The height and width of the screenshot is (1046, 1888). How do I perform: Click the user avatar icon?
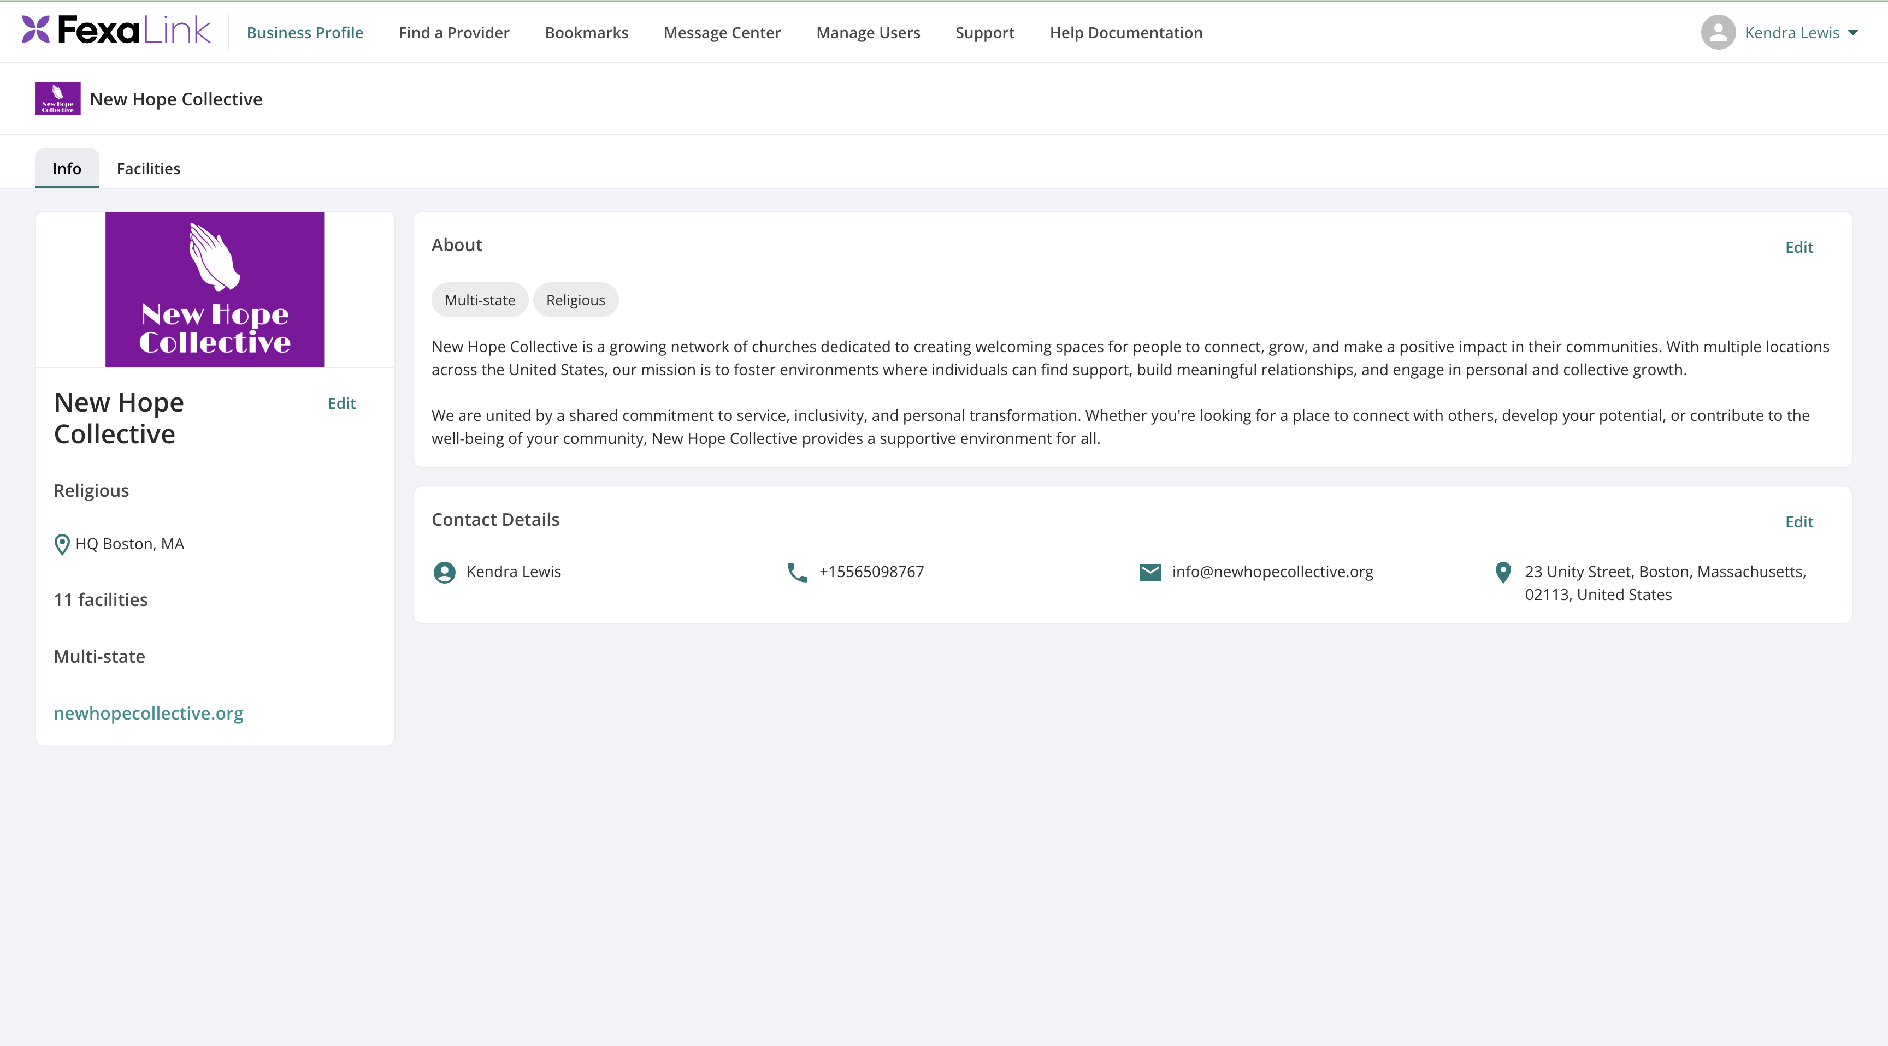point(1718,32)
